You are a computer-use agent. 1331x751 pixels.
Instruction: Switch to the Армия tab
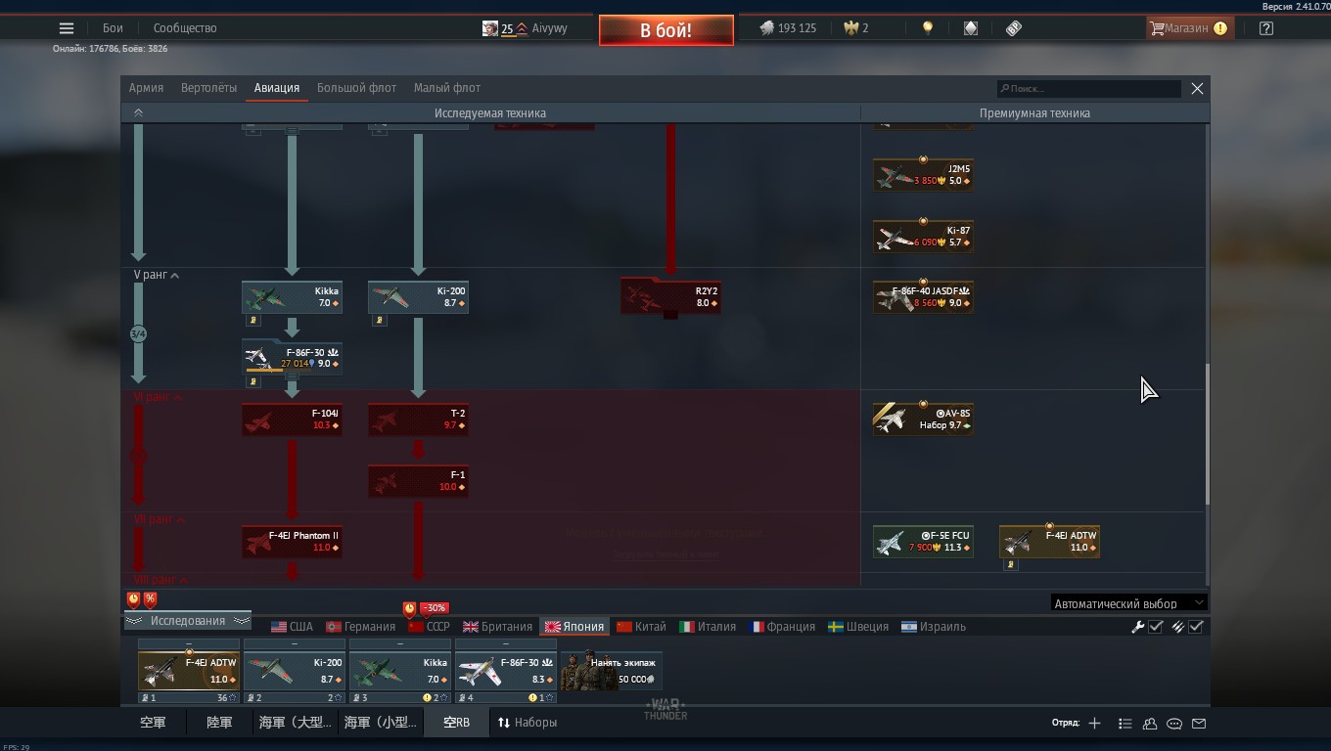click(x=146, y=88)
